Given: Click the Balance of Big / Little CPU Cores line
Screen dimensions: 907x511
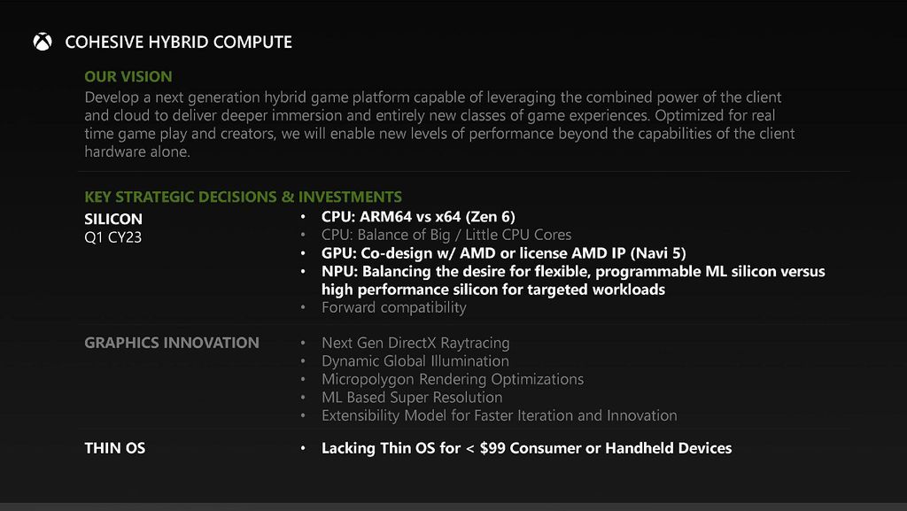Looking at the screenshot, I should 446,235.
